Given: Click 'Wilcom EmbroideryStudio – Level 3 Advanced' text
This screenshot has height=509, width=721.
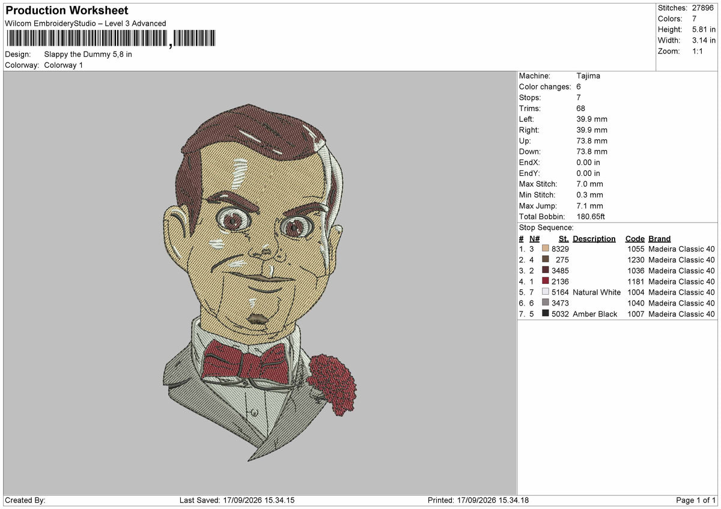Looking at the screenshot, I should tap(85, 23).
